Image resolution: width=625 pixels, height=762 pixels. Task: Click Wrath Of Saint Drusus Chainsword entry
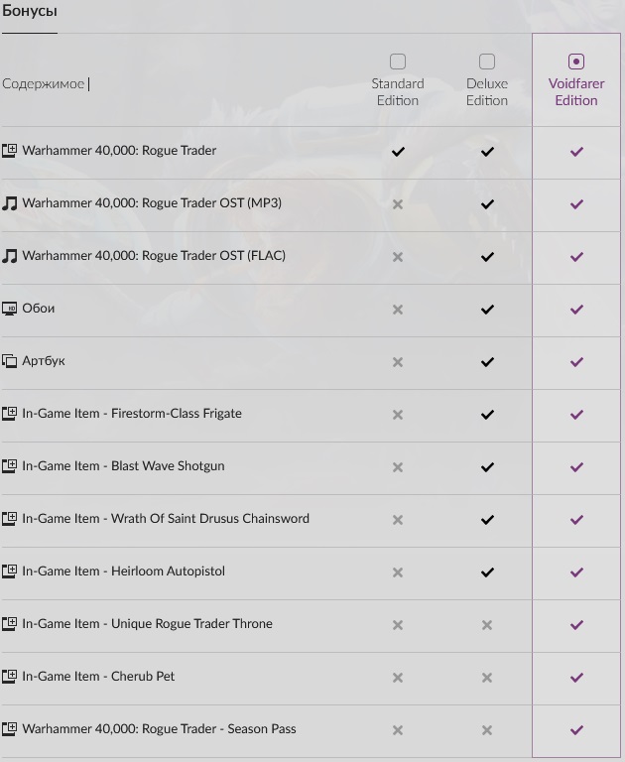[166, 519]
